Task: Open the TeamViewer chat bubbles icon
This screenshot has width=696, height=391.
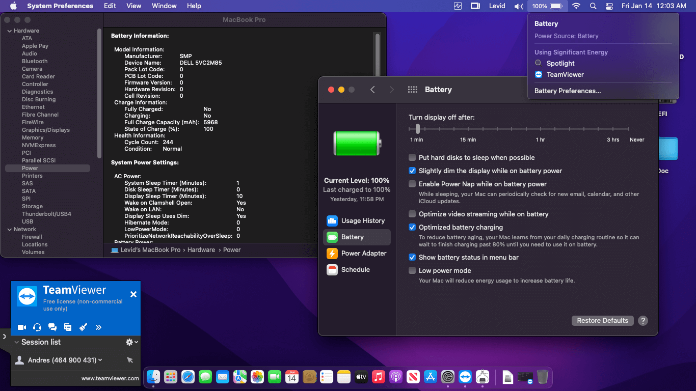Action: point(52,327)
